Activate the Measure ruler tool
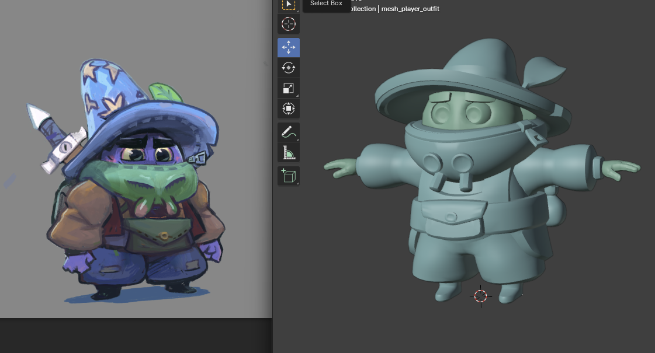 tap(288, 153)
